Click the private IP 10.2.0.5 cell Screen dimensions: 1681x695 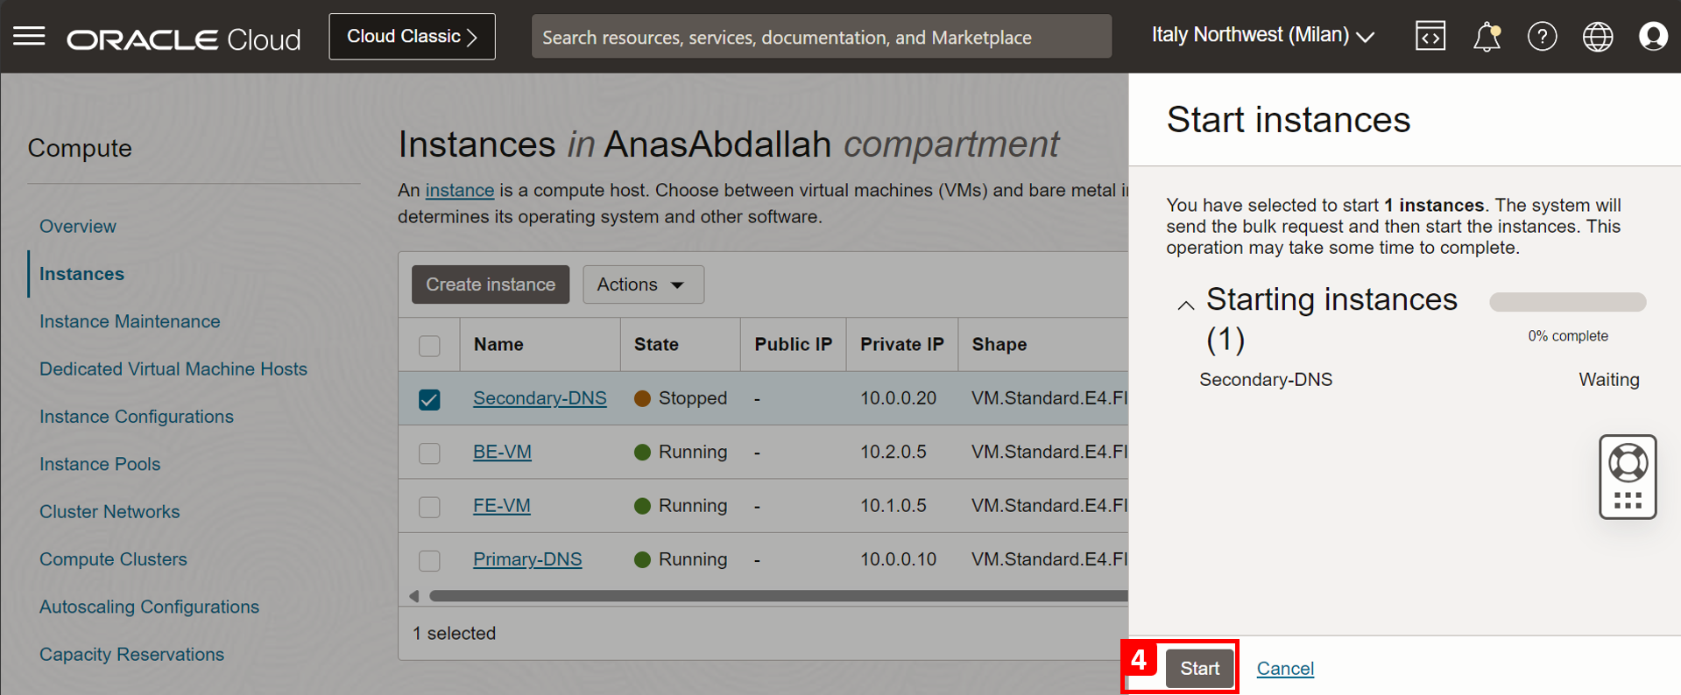[893, 452]
